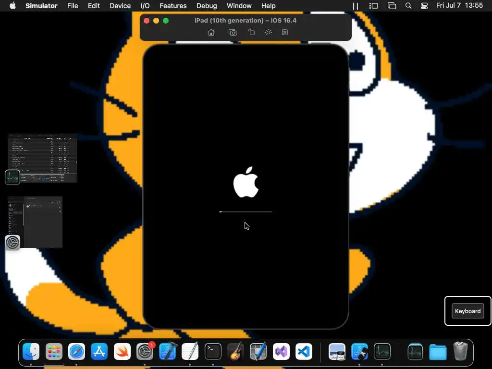
Task: Toggle appearance with the sun icon
Action: coord(268,32)
